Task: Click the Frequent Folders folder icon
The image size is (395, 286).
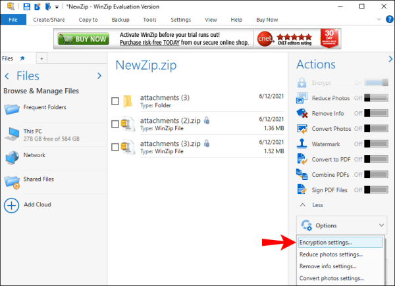Action: click(12, 109)
